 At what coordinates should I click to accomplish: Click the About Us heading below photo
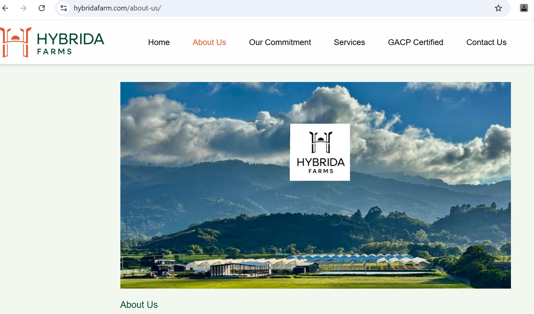(139, 305)
